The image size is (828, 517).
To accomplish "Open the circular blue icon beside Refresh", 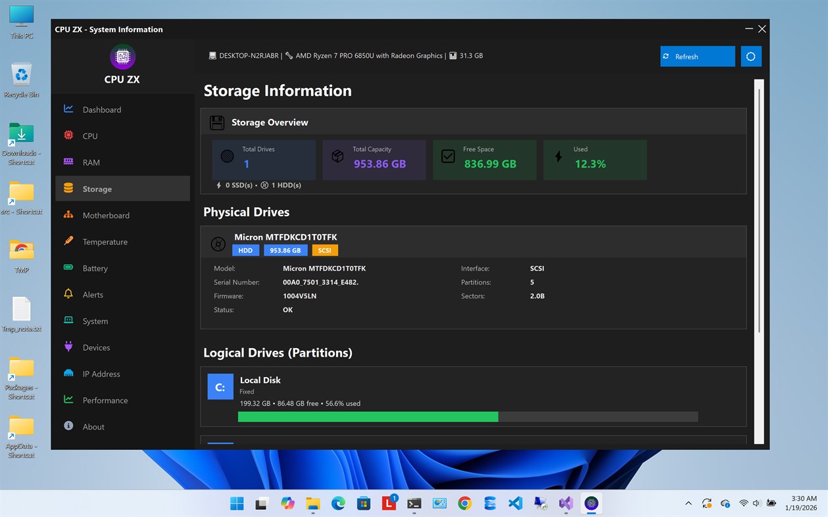I will (751, 56).
